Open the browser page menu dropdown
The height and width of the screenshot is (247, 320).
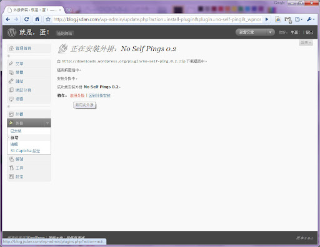[299, 19]
